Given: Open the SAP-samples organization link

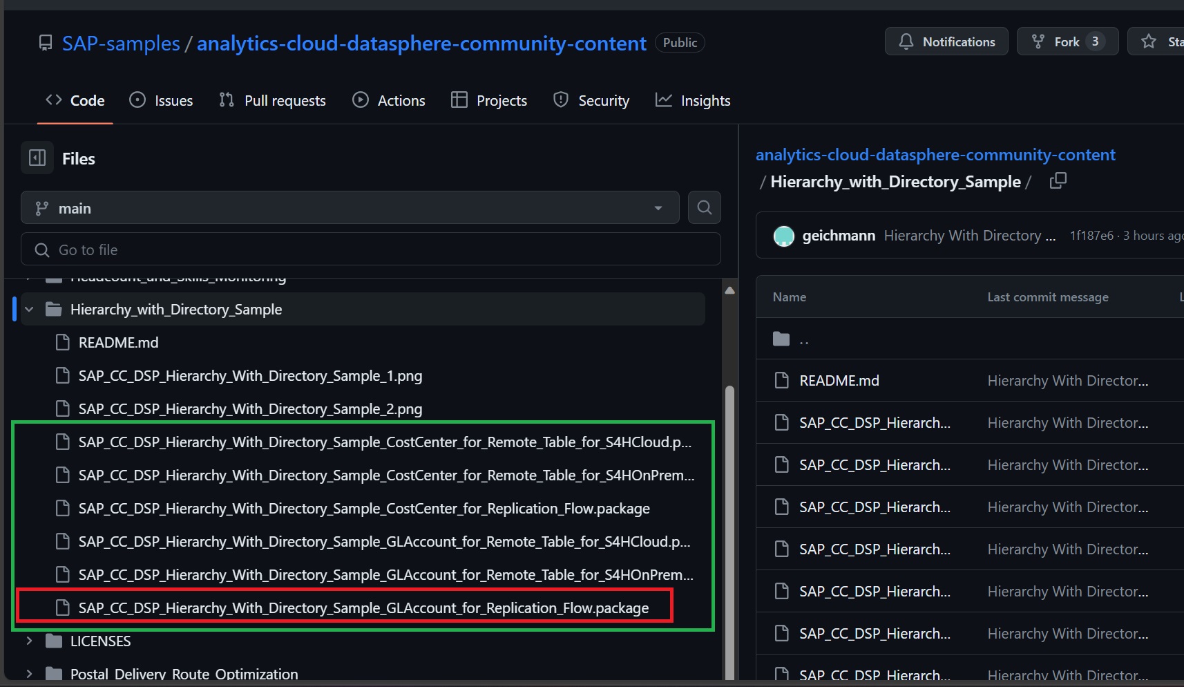Looking at the screenshot, I should click(x=121, y=43).
